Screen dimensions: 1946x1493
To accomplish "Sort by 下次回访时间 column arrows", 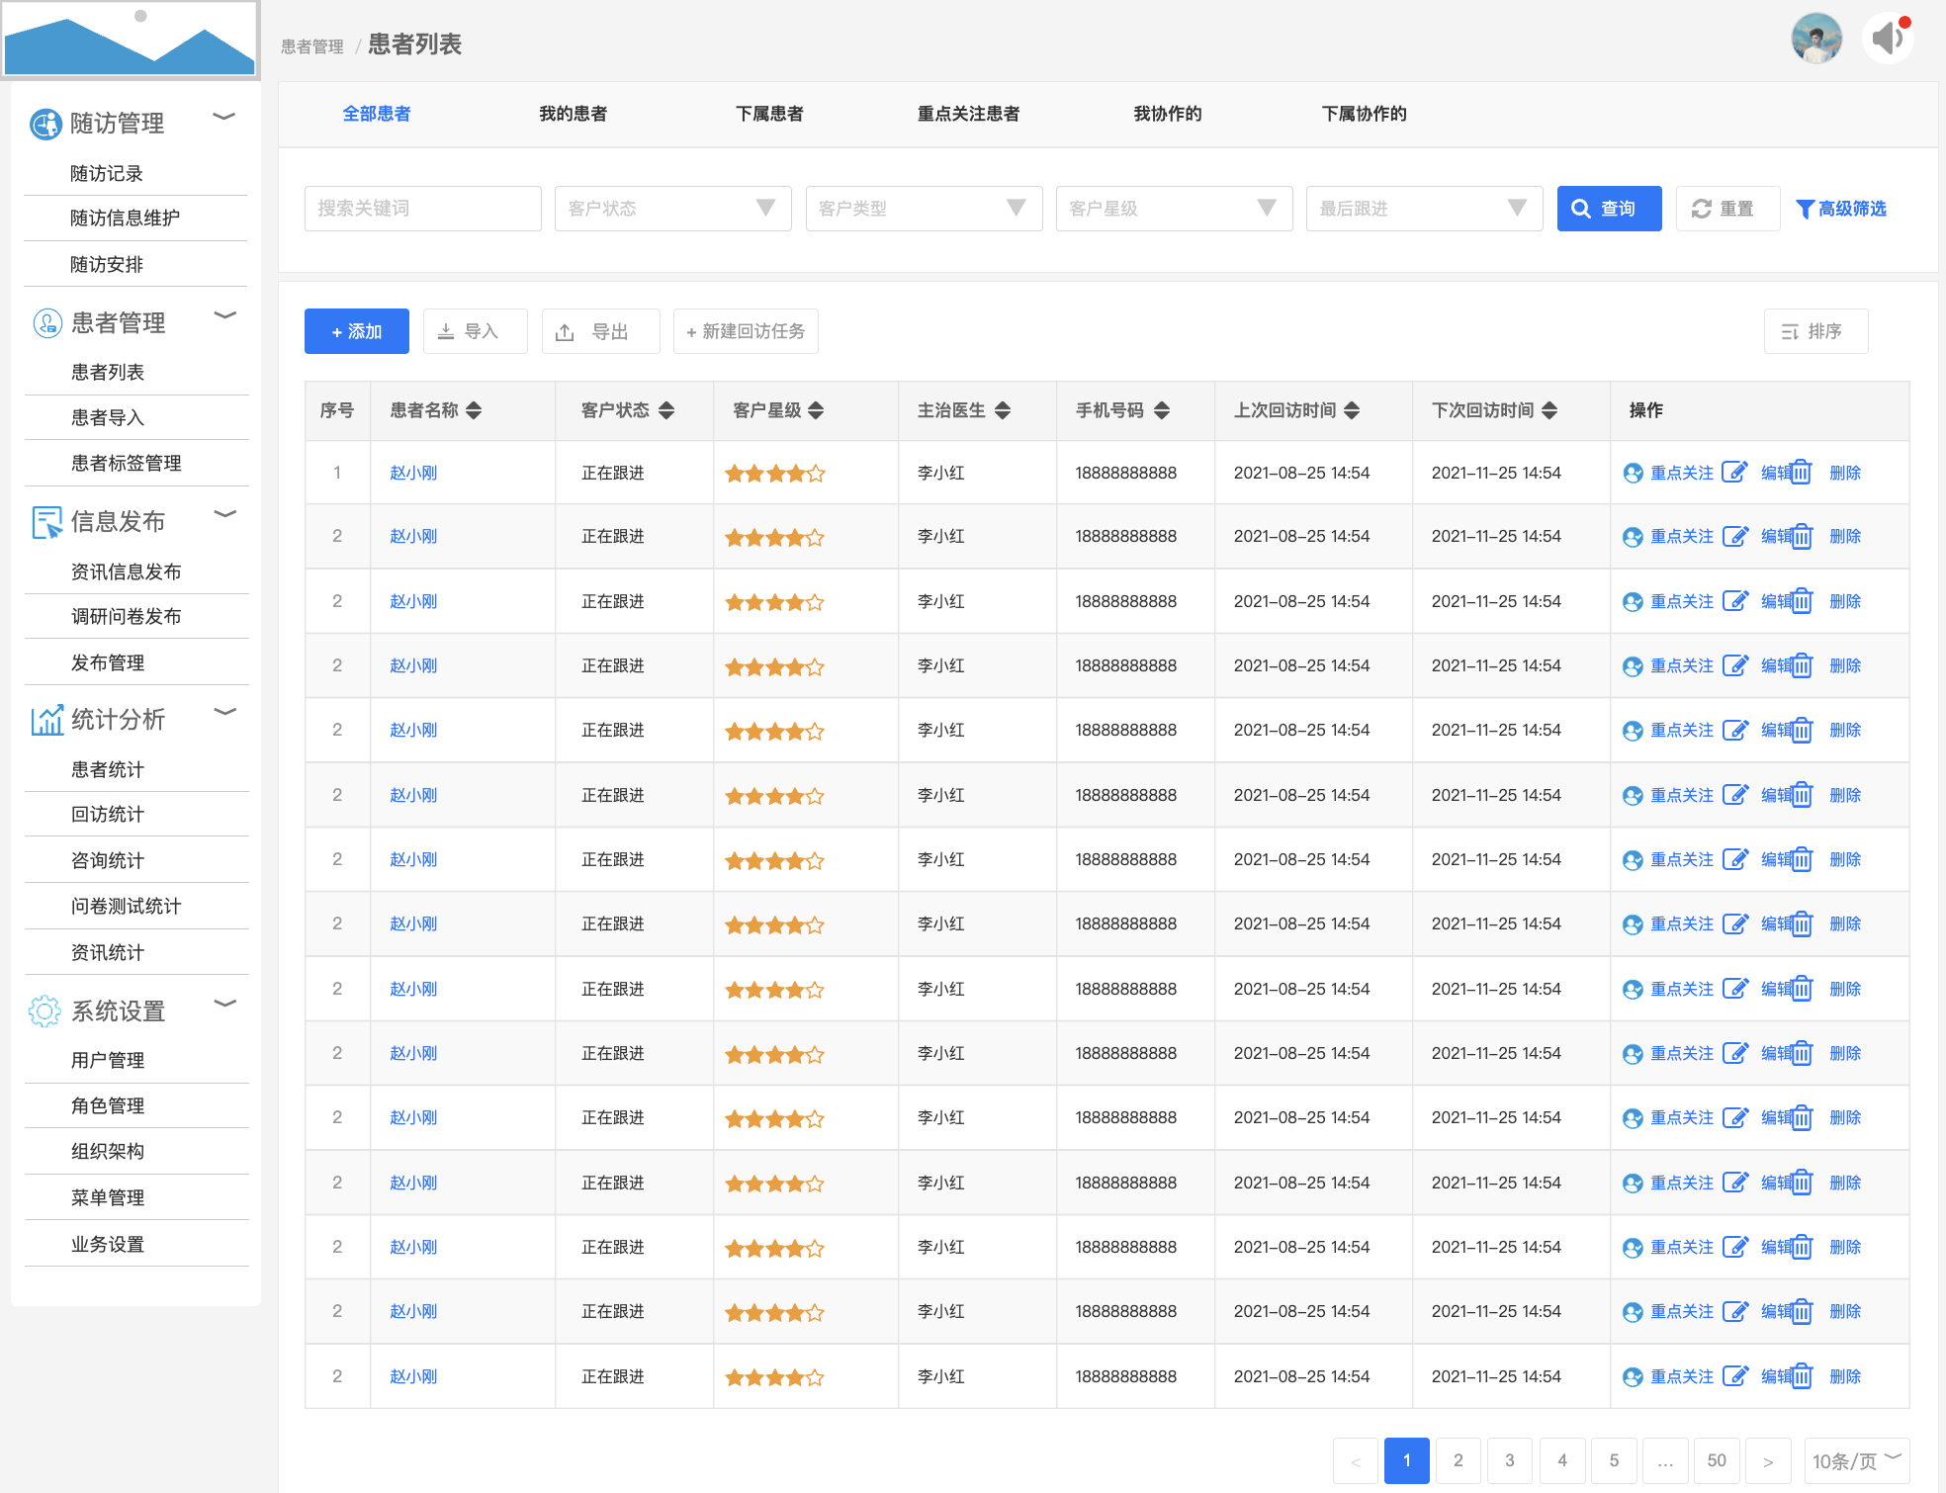I will click(x=1549, y=410).
